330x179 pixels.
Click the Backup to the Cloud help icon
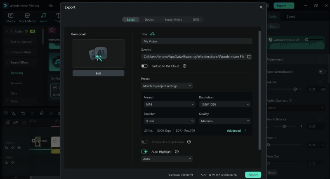(x=184, y=66)
